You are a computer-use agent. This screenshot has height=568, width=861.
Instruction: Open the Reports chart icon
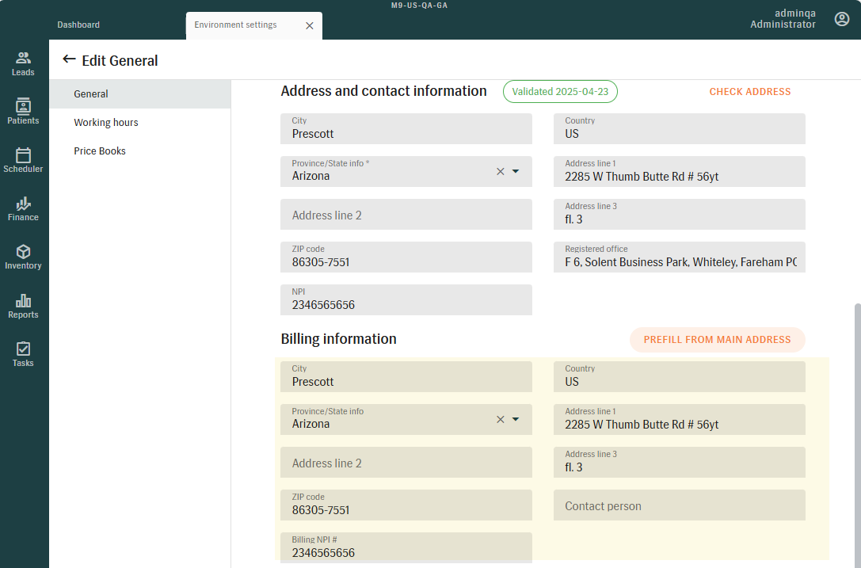coord(23,300)
